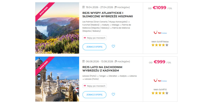Click the Mein Schiff Relax ship name

(160, 42)
